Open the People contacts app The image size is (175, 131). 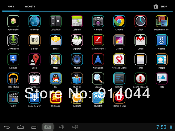click(x=162, y=59)
